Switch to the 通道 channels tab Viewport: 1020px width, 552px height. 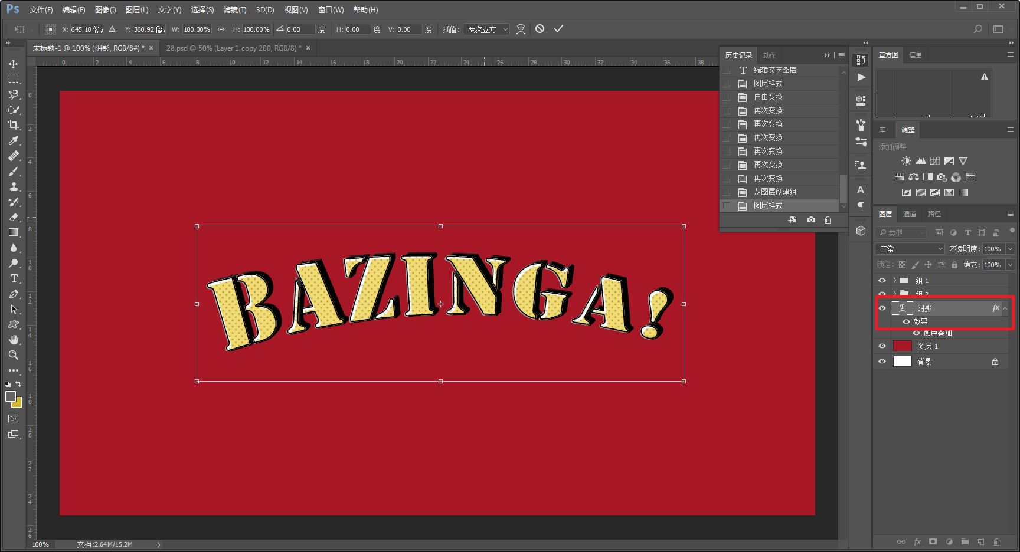click(910, 214)
